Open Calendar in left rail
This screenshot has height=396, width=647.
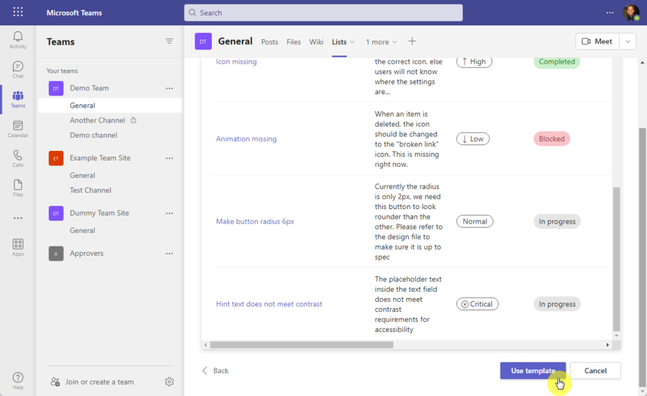pos(18,129)
